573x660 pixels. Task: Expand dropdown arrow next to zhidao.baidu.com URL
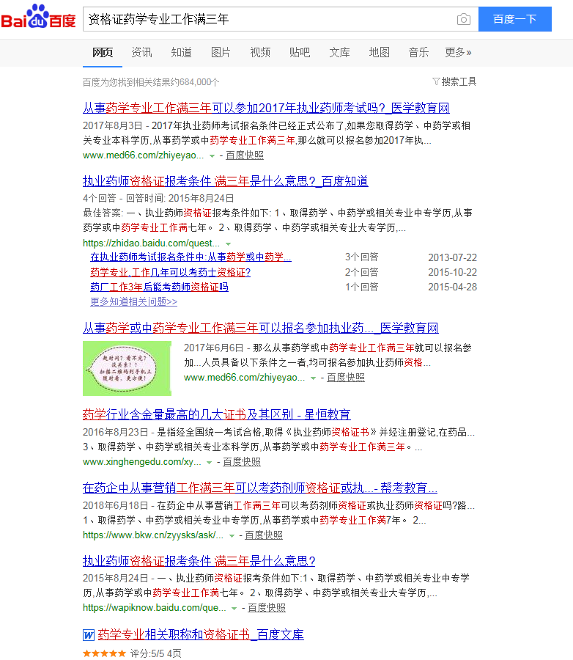[x=229, y=244]
